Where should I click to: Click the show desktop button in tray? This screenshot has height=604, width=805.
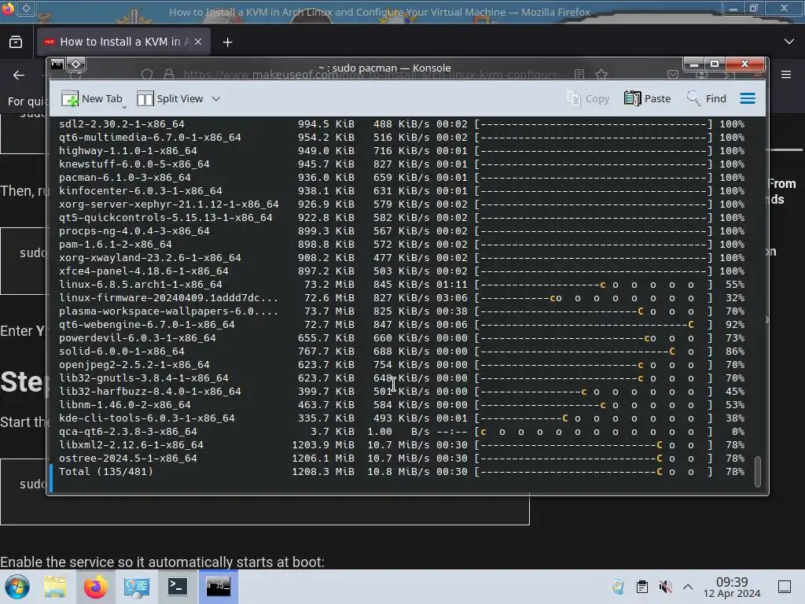tap(785, 587)
